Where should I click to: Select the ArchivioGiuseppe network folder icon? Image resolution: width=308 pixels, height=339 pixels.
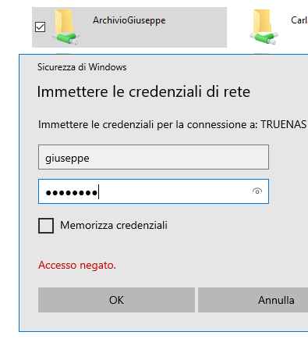pyautogui.click(x=65, y=27)
